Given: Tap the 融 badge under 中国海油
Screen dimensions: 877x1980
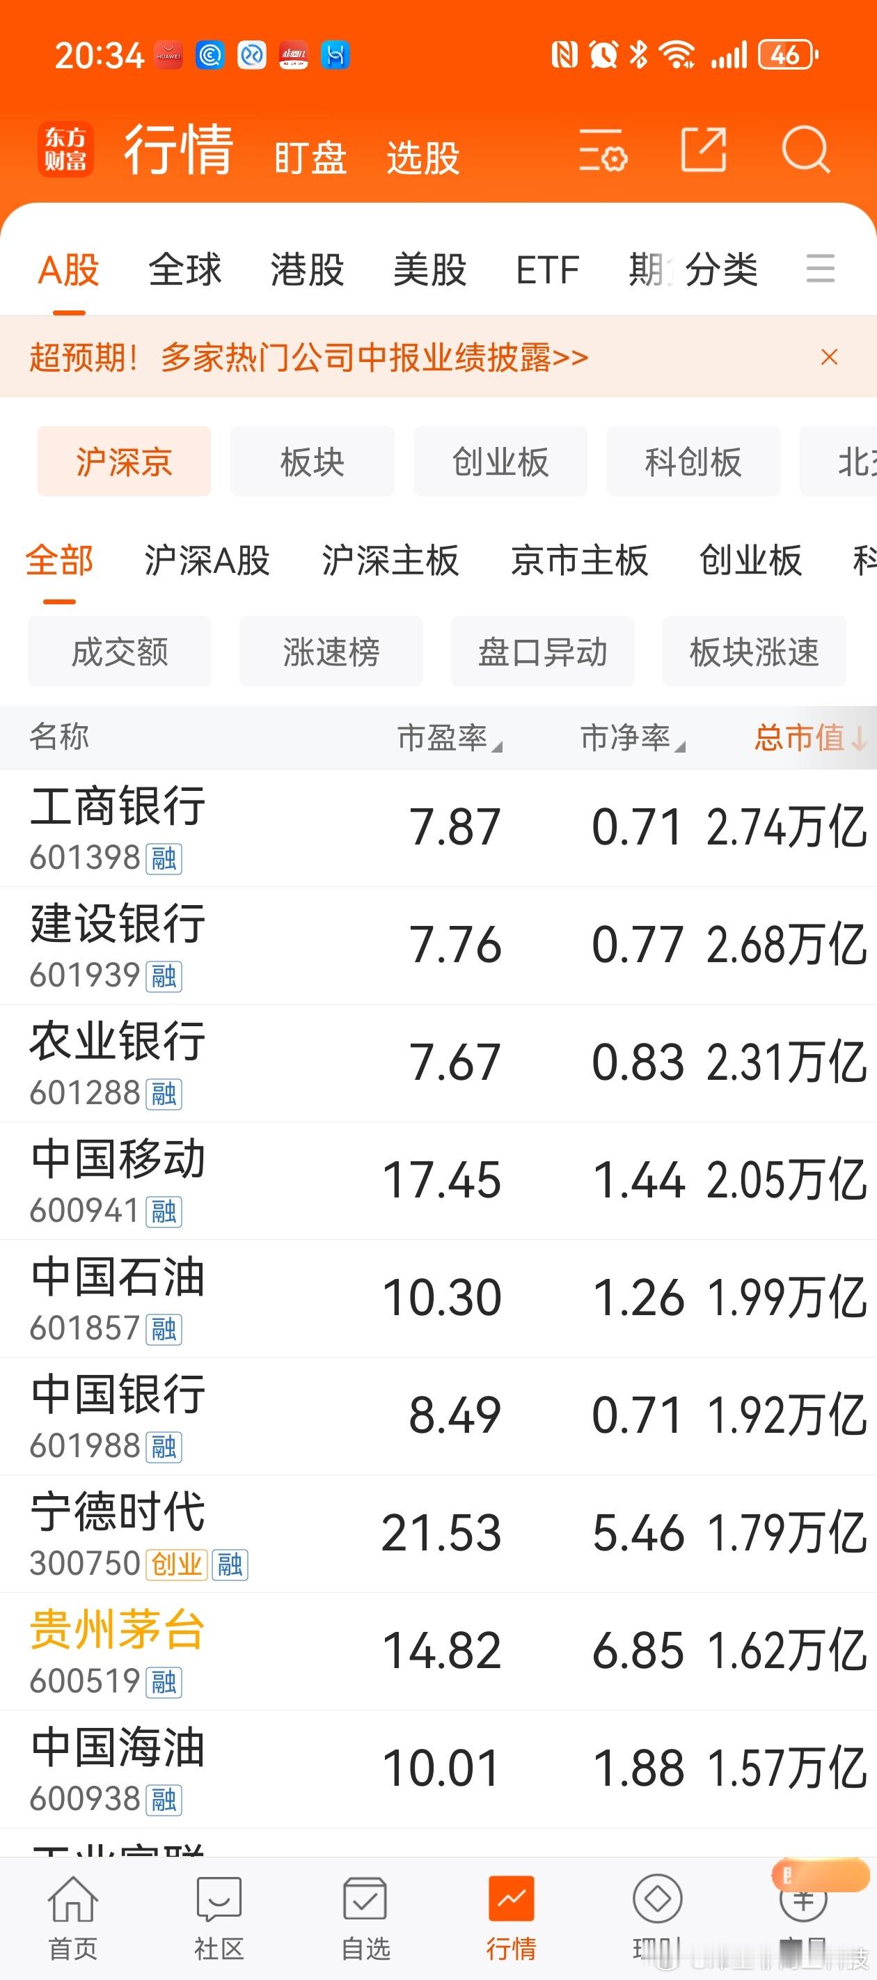Looking at the screenshot, I should tap(164, 1800).
